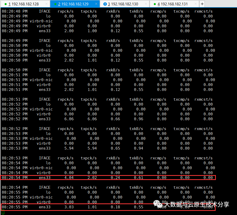Click value 2.00 in 08:20:49 ens33 row

69,31
